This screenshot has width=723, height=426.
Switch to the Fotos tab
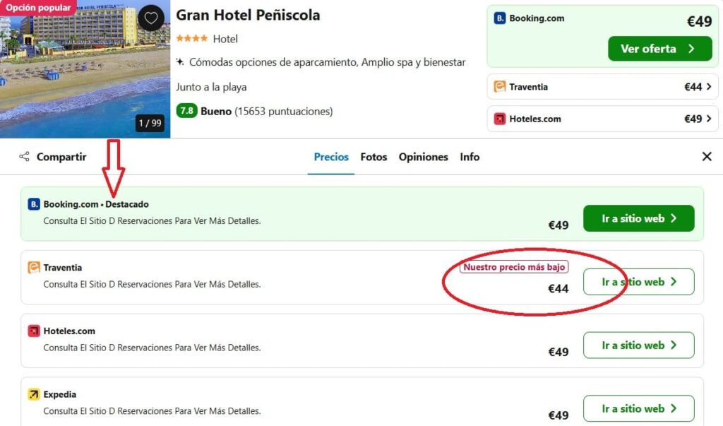374,157
